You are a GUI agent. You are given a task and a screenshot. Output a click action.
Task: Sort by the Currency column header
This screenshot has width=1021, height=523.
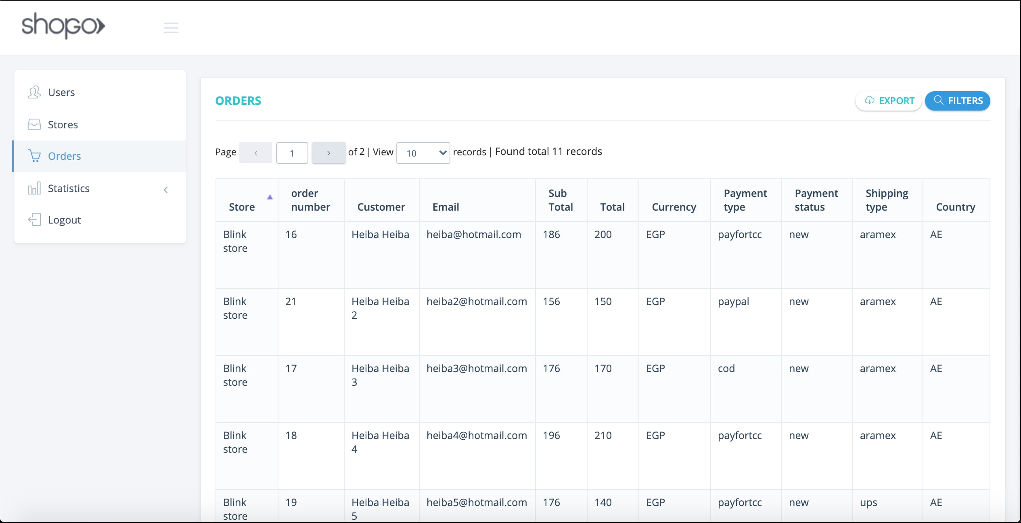(x=675, y=200)
